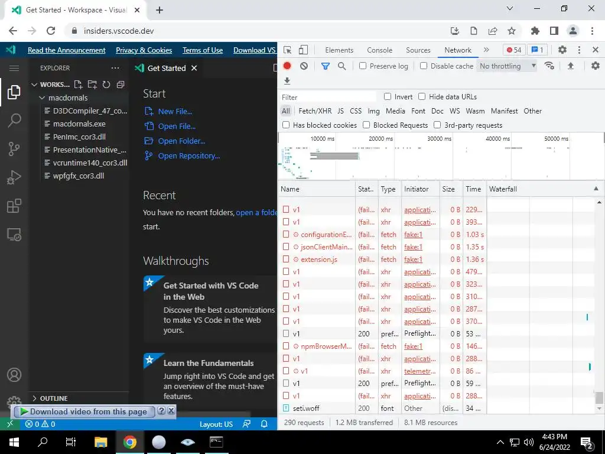Click the Open Folder... link
This screenshot has width=605, height=454.
[x=181, y=141]
